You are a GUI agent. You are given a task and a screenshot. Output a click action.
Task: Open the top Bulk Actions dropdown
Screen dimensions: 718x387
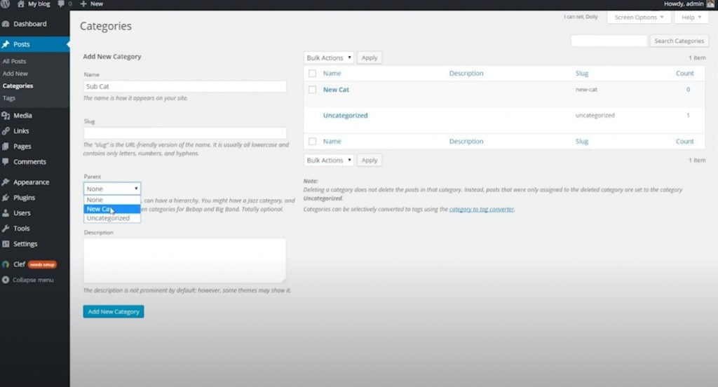point(329,58)
